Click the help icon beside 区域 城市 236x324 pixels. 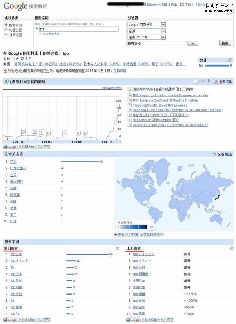coord(214,154)
